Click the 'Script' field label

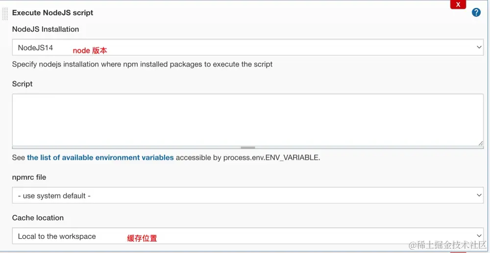[23, 84]
